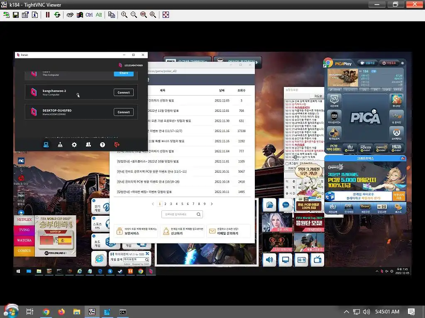
Task: Open the TVING shortcut tile
Action: click(x=24, y=230)
